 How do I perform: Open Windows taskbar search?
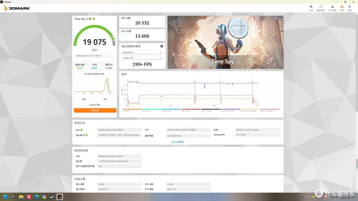click(x=14, y=197)
